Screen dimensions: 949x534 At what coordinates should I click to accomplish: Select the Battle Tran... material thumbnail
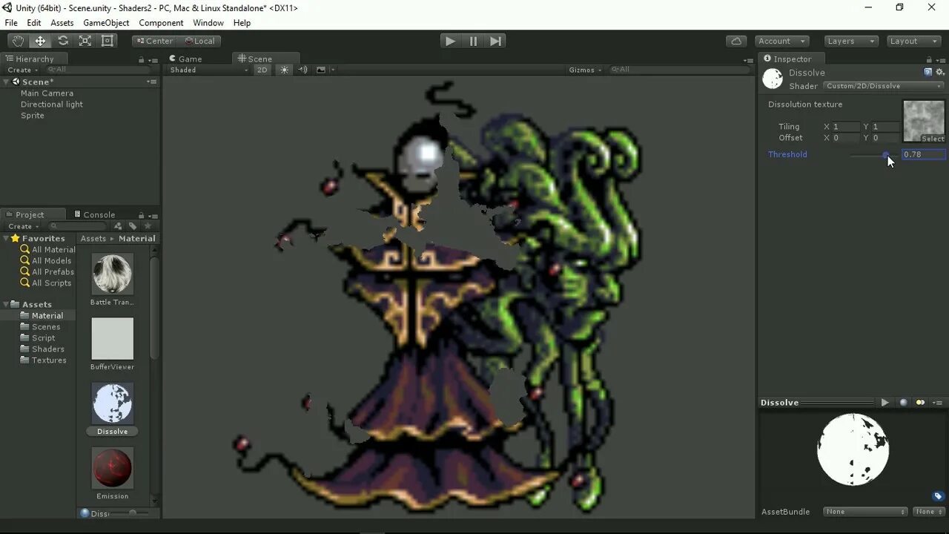coord(113,274)
